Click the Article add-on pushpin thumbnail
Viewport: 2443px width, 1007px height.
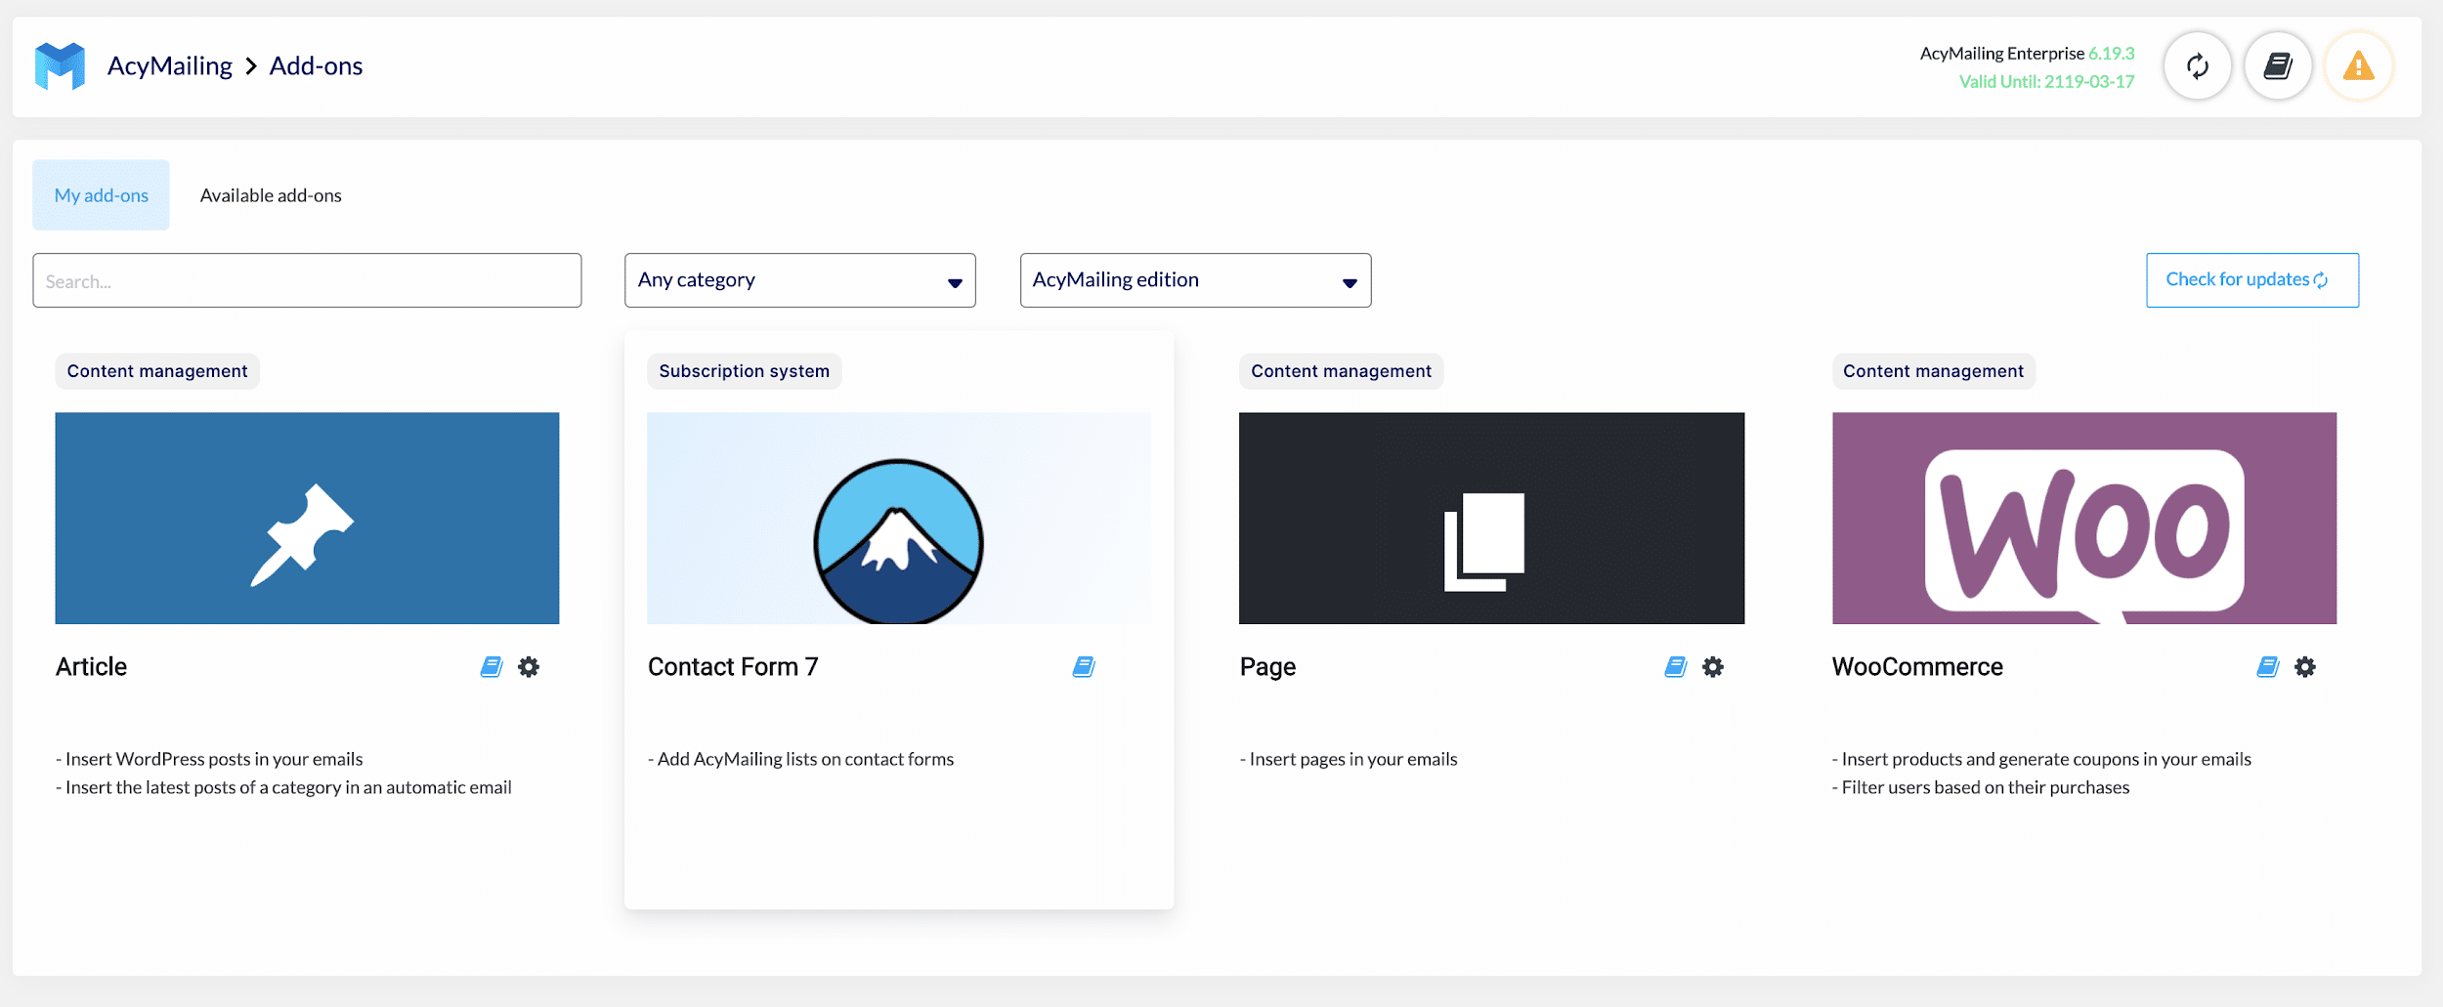[307, 519]
